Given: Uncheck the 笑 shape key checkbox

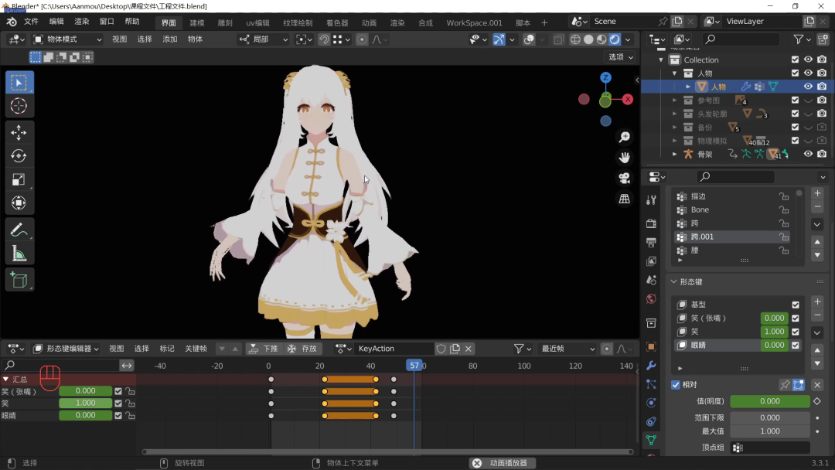Looking at the screenshot, I should 796,332.
